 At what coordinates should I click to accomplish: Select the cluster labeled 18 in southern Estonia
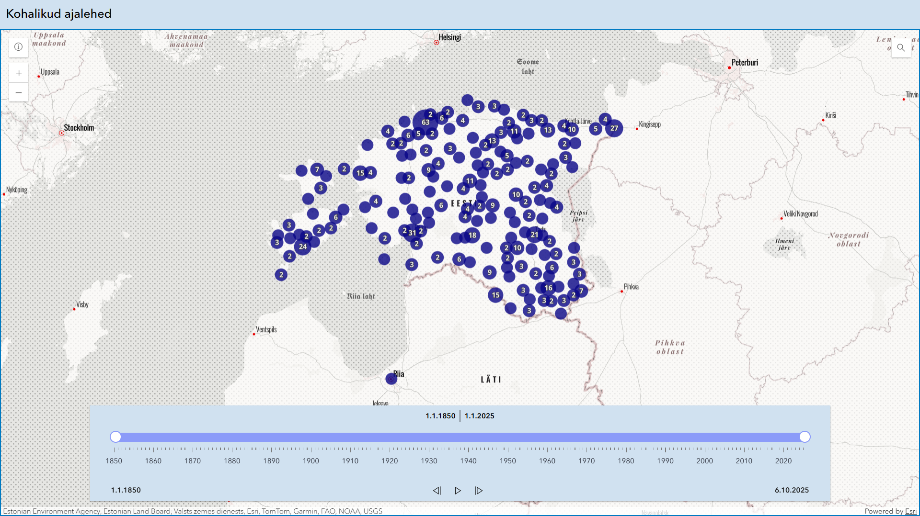[x=472, y=235]
